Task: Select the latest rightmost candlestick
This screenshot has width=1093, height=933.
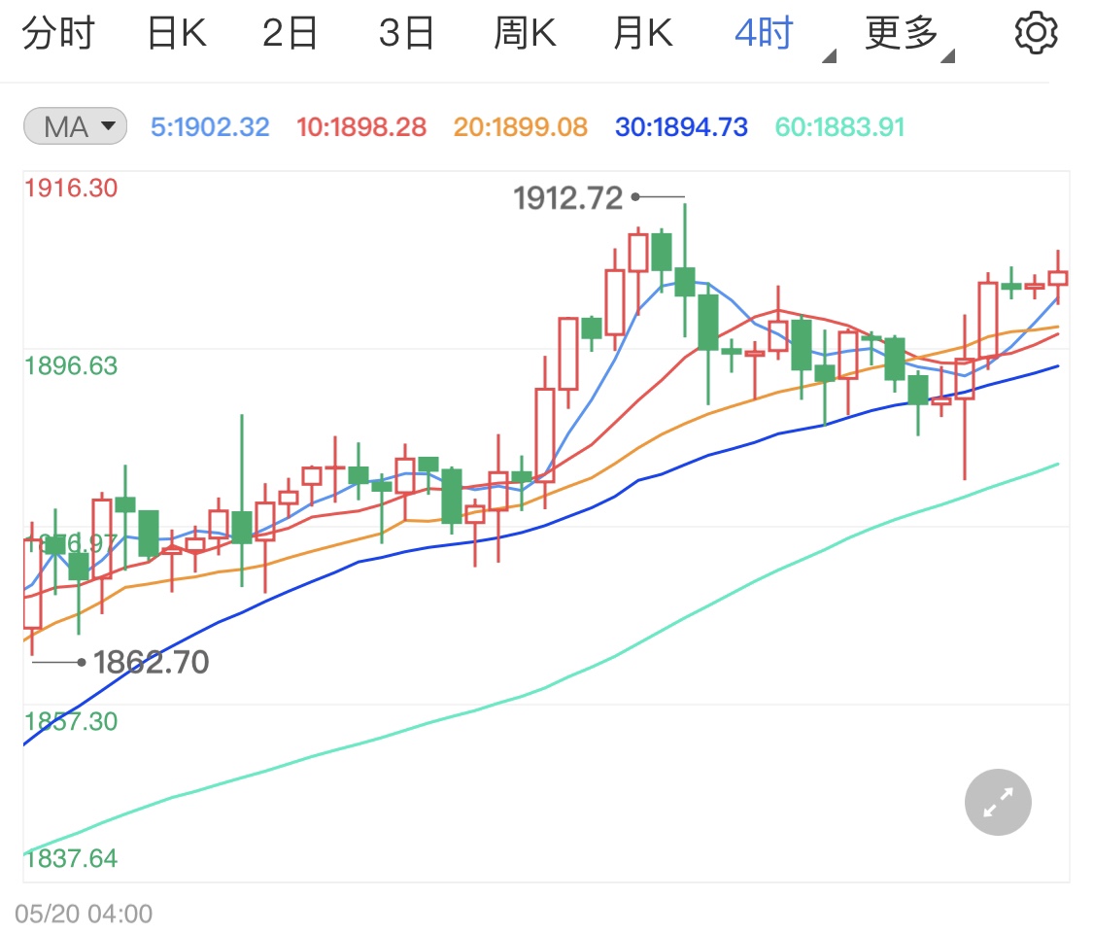Action: (1058, 278)
